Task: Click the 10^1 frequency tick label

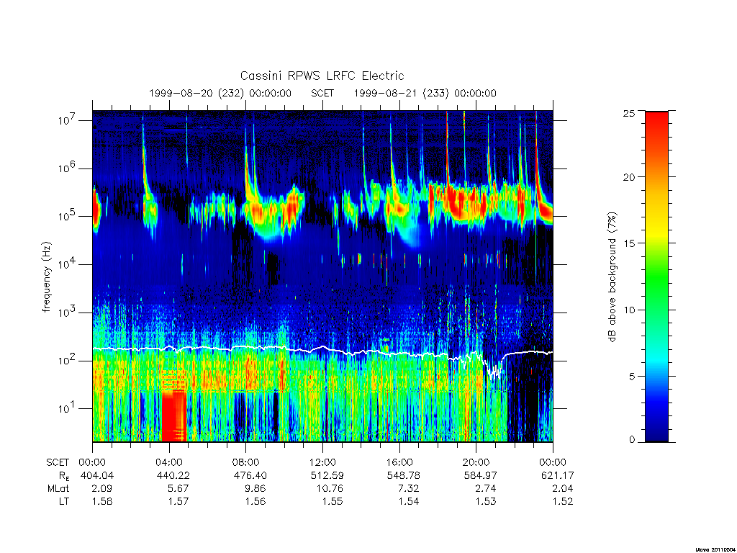Action: click(68, 408)
